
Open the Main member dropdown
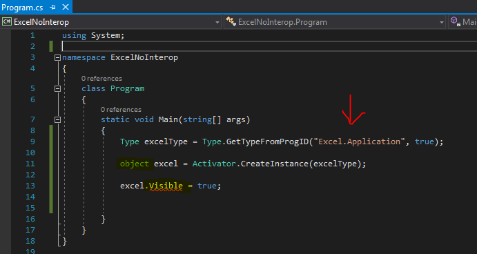[463, 22]
